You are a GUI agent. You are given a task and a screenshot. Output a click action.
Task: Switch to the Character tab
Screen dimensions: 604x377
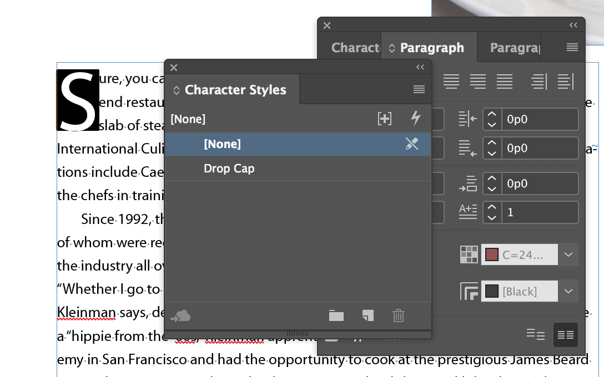tap(355, 48)
